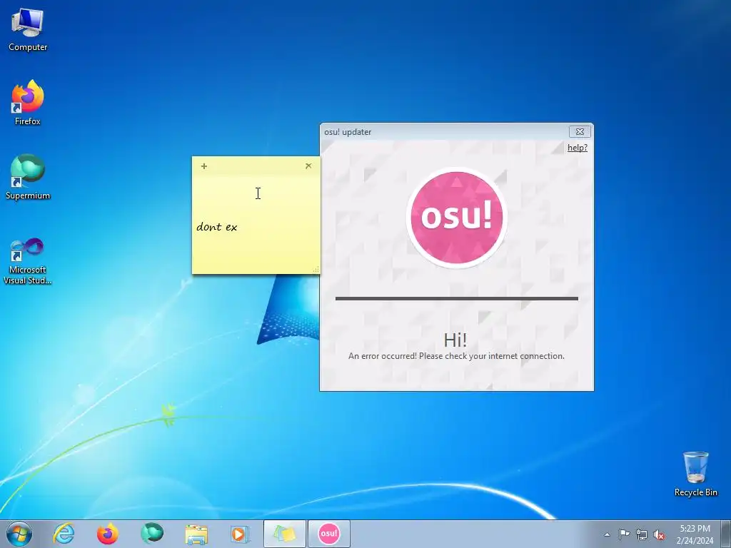731x548 pixels.
Task: Launch Internet Explorer from the taskbar
Action: 64,534
